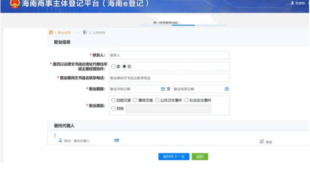Click the 其他 reason text box
The image size is (310, 173).
pos(169,109)
